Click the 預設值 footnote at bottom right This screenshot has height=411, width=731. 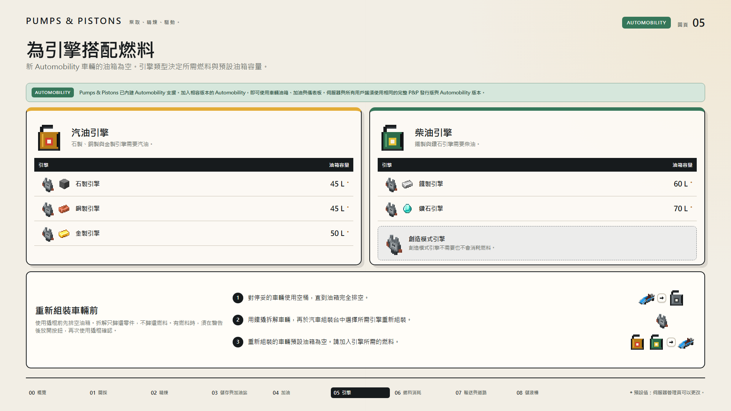[667, 393]
